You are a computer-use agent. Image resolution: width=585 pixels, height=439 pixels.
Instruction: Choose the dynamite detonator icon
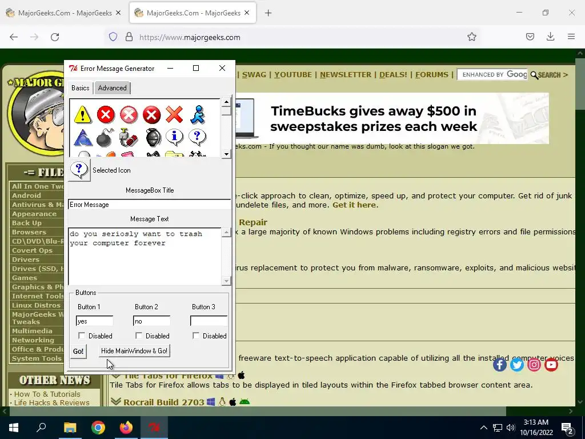[x=129, y=138]
